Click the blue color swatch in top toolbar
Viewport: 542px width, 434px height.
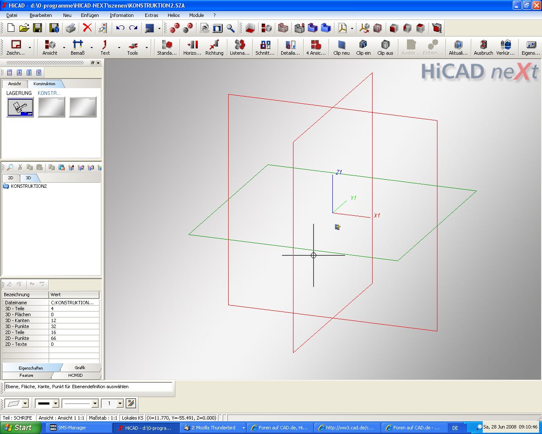point(149,28)
